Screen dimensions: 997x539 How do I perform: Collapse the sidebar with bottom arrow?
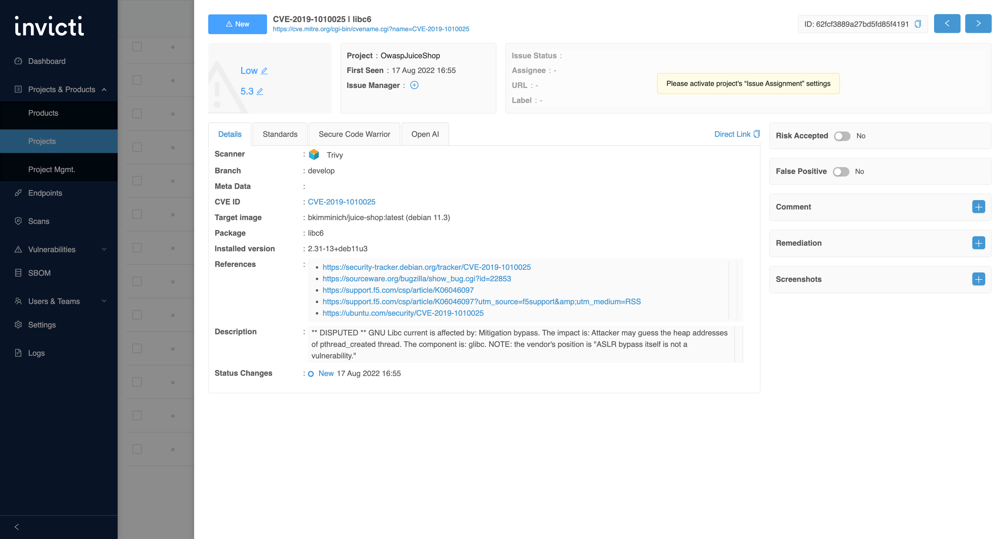coord(17,527)
